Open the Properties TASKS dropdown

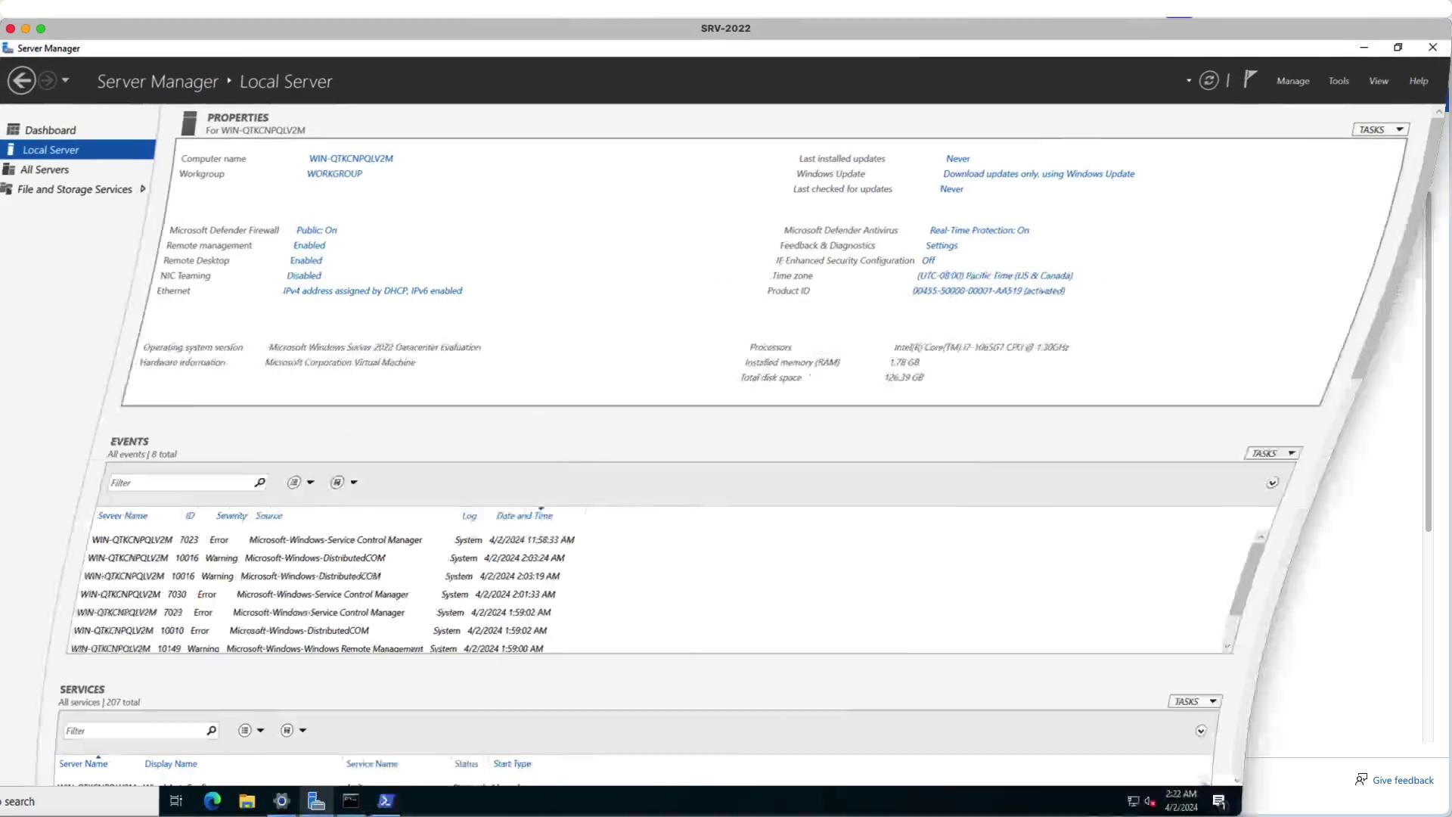1380,129
